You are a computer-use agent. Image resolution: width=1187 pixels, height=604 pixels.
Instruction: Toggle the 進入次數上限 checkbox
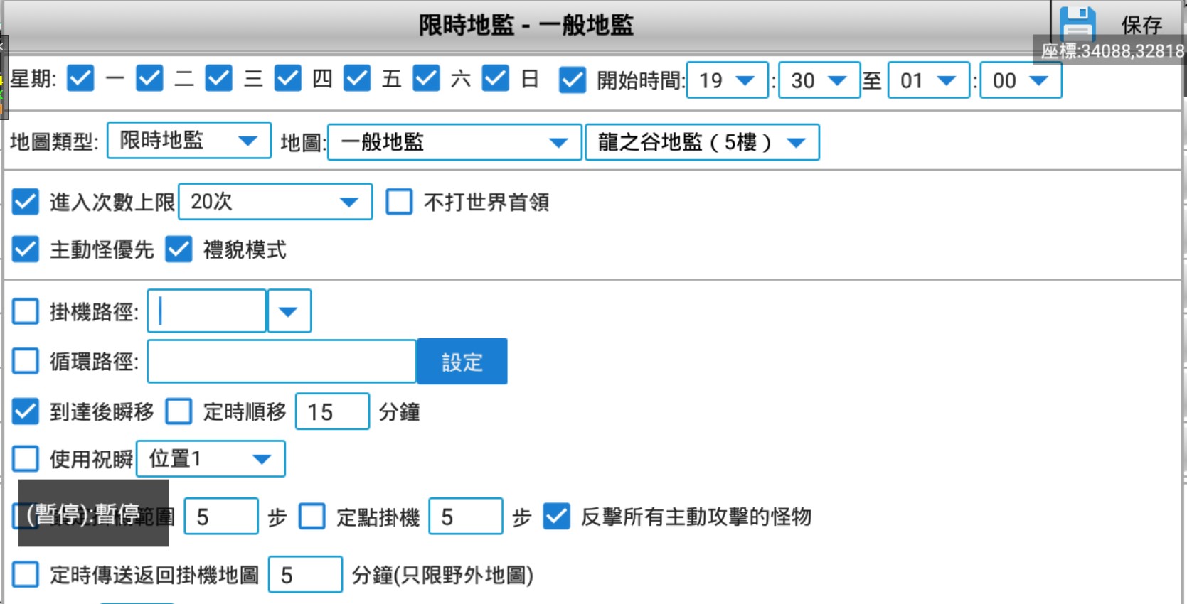(26, 202)
